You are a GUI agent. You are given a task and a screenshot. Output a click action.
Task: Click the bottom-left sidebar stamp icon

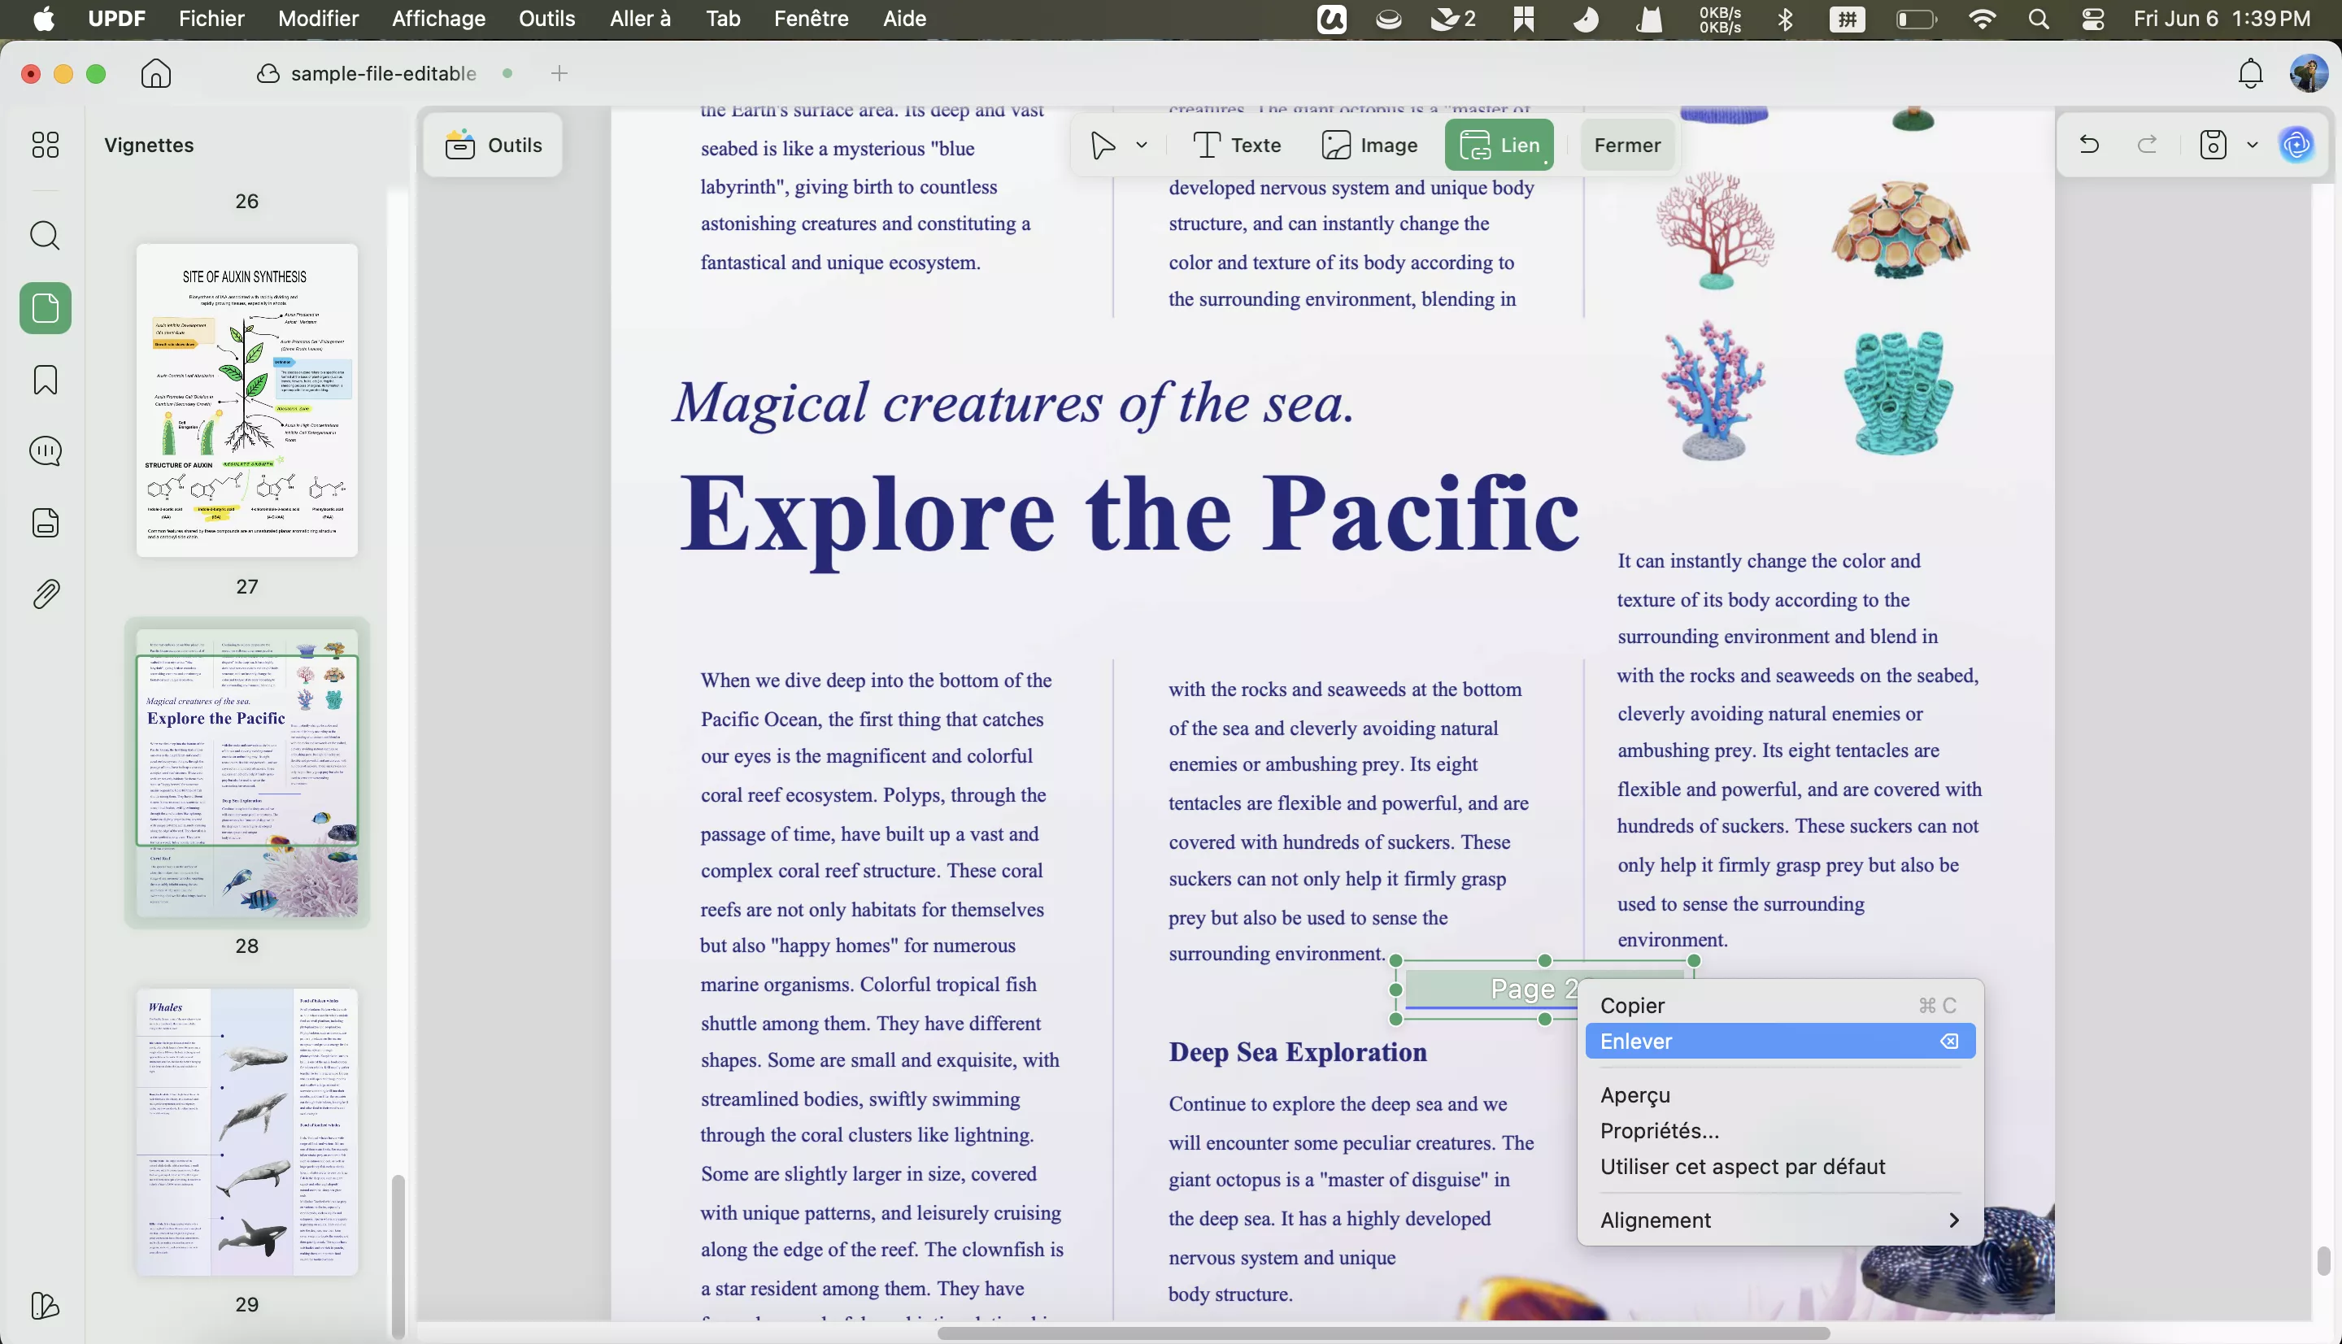pyautogui.click(x=46, y=1306)
